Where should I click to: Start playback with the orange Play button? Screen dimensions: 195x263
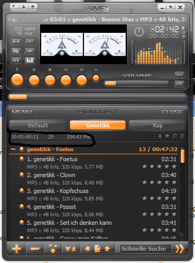(17, 80)
